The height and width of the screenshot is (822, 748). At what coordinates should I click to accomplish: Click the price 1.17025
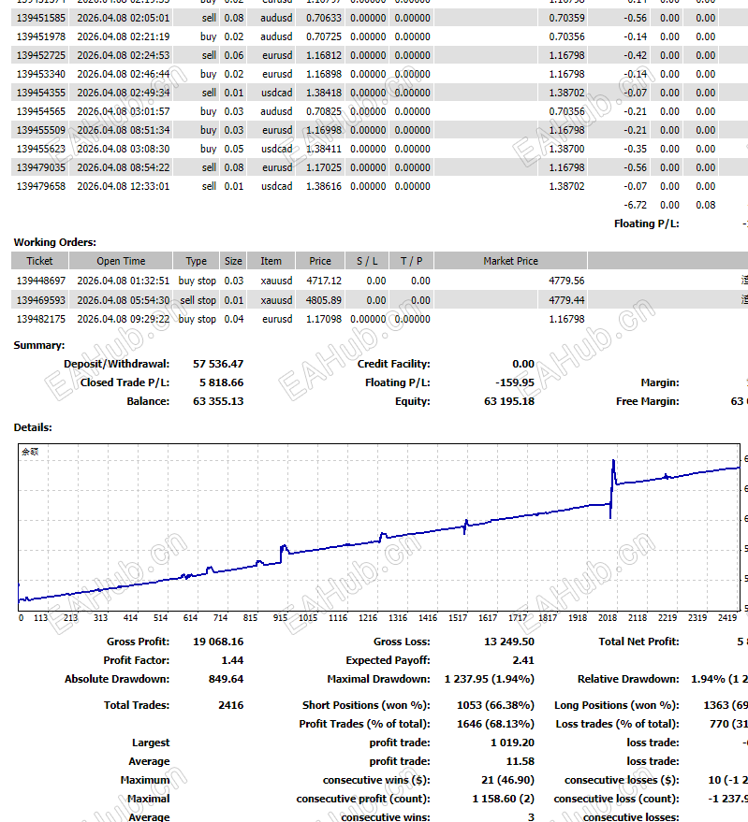coord(324,167)
